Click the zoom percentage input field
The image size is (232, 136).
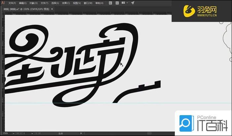tap(6, 133)
